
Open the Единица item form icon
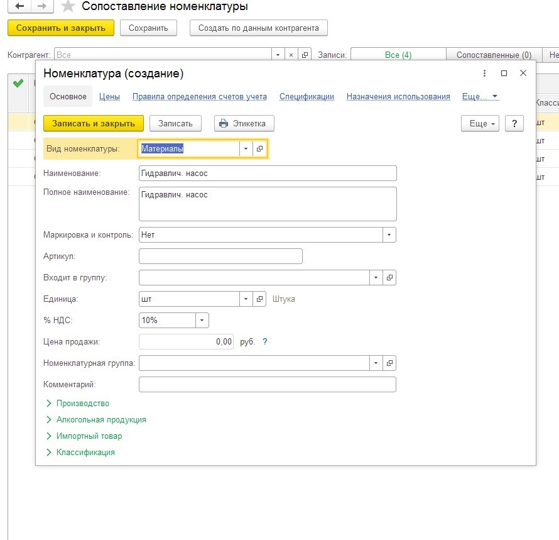(259, 299)
